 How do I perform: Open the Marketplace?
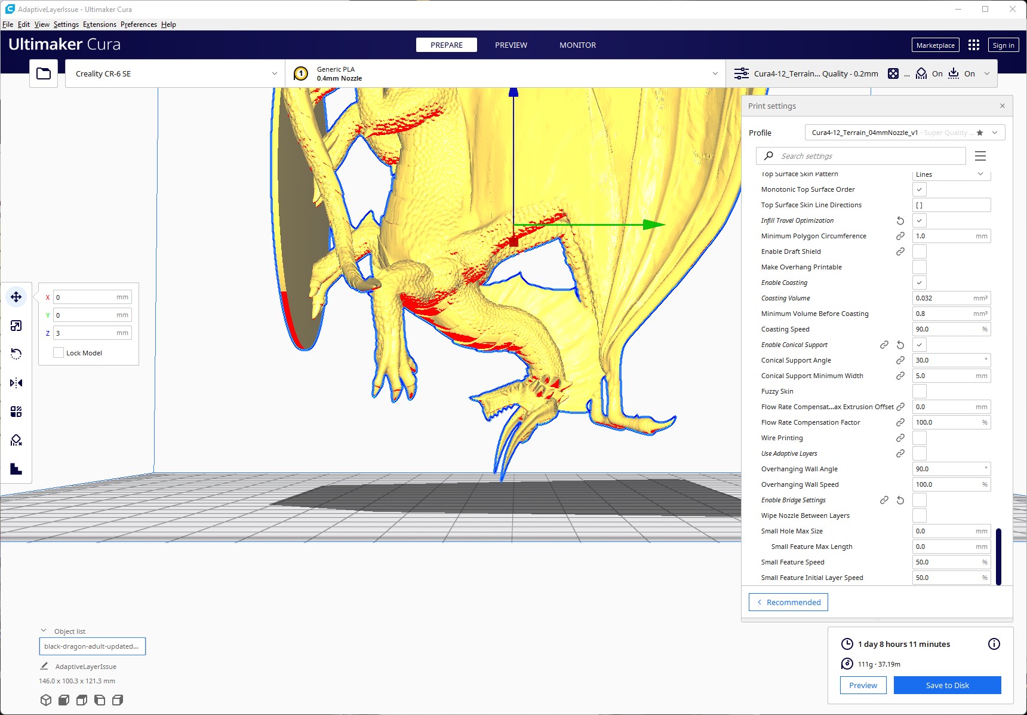click(x=935, y=45)
